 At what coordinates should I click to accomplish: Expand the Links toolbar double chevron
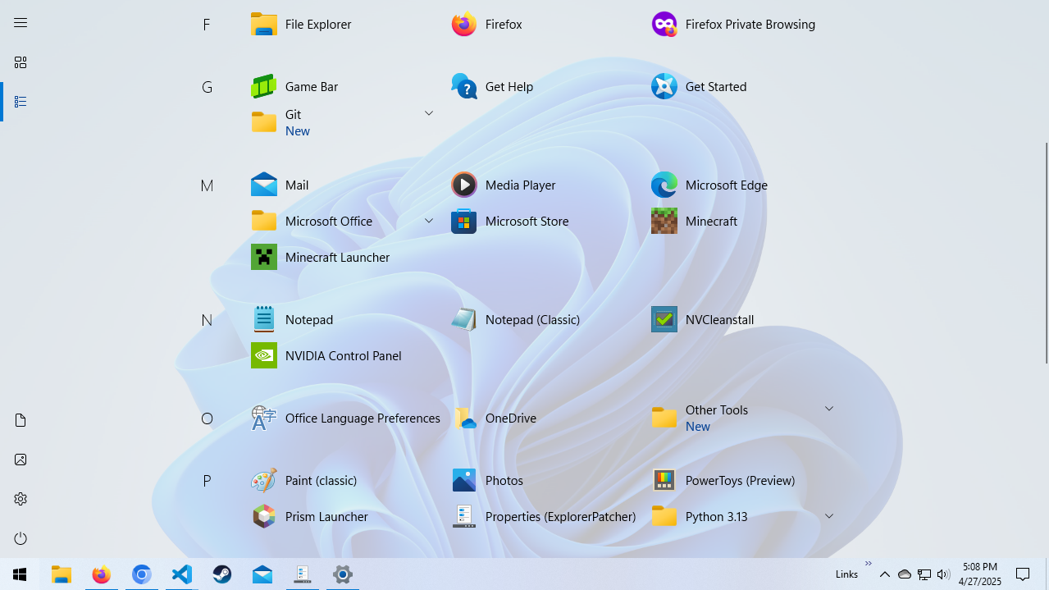pyautogui.click(x=869, y=564)
